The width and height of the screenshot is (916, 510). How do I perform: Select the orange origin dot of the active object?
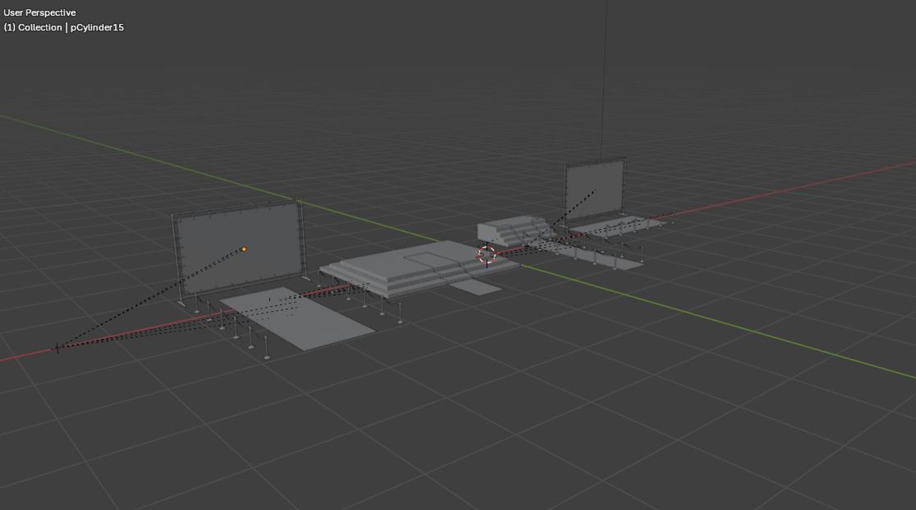pos(244,249)
